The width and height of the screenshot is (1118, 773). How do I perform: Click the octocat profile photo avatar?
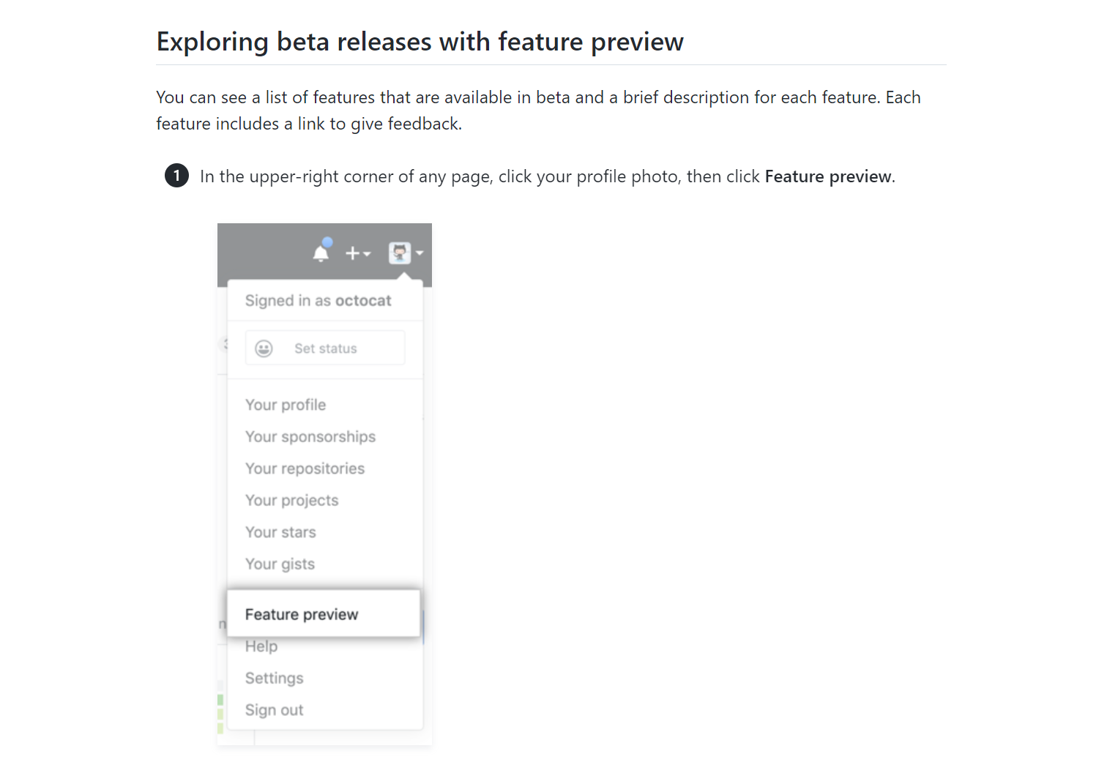pyautogui.click(x=399, y=253)
